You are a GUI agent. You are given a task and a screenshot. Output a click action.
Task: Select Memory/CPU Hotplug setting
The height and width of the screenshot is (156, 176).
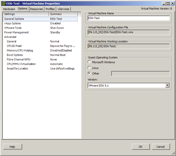(x=40, y=50)
